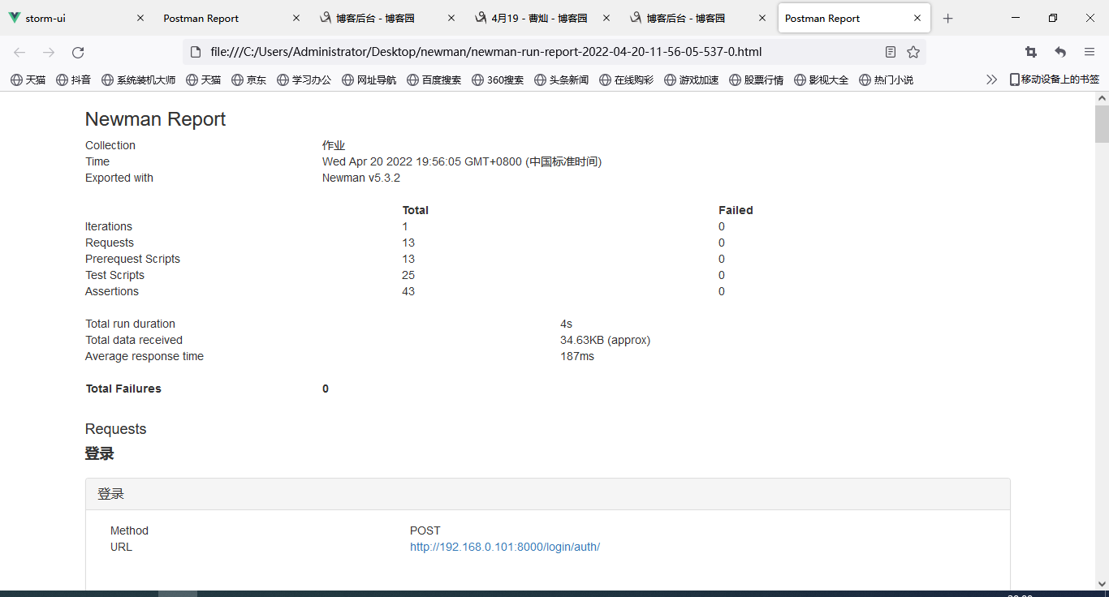Open the 热门小说 bookmark
Screen dimensions: 1109x597
click(886, 79)
